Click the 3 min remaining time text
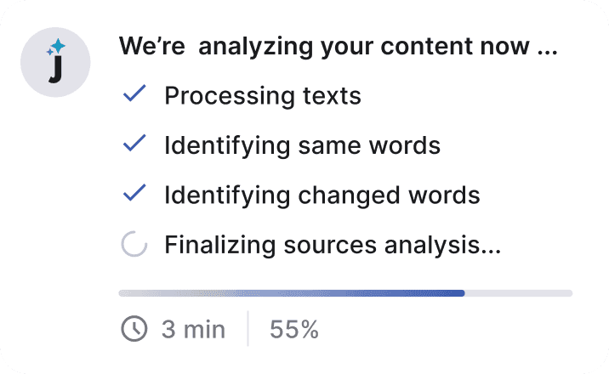The height and width of the screenshot is (374, 609). 193,330
